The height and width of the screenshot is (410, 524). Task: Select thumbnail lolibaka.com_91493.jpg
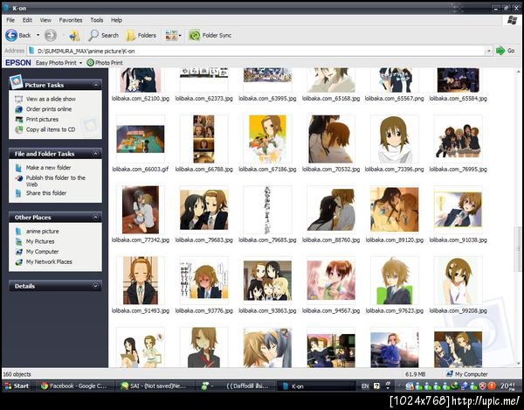141,281
